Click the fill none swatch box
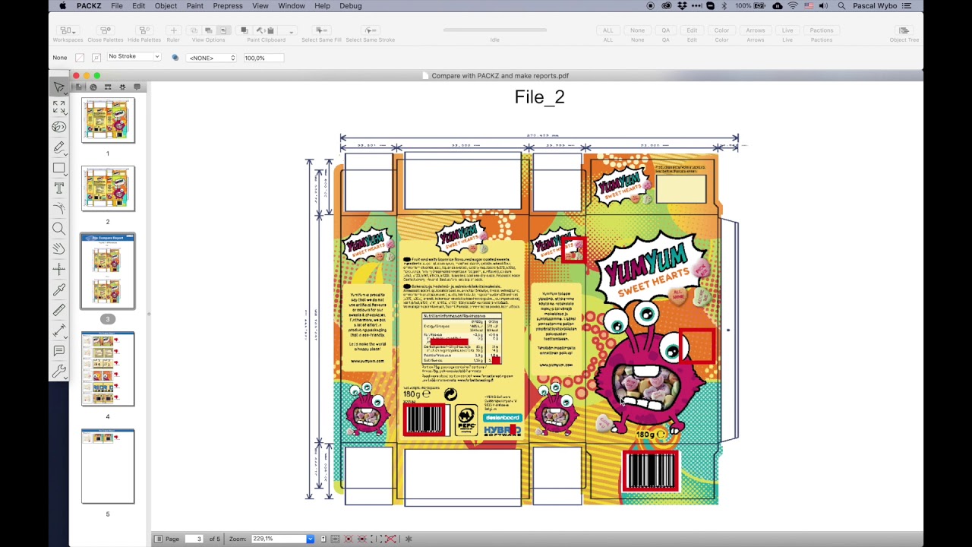Screen dimensions: 972x547 (80, 58)
